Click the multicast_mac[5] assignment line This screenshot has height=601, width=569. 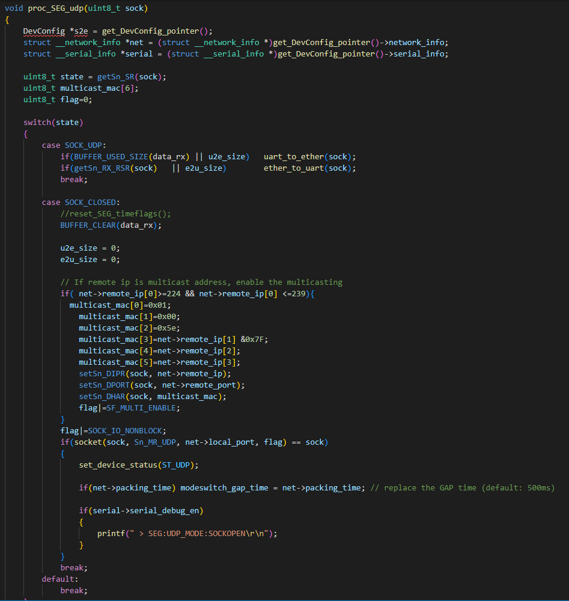point(159,362)
